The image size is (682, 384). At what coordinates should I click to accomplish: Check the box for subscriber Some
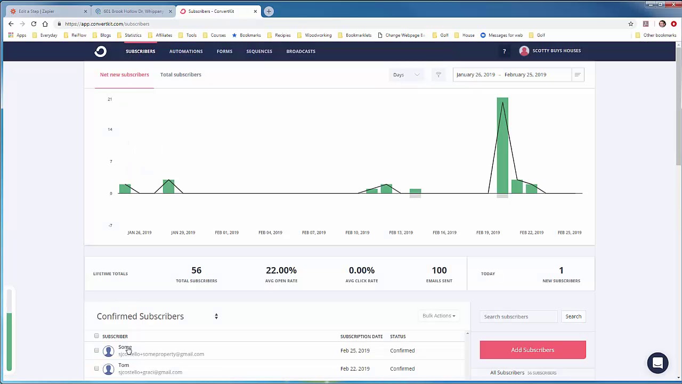pos(96,350)
